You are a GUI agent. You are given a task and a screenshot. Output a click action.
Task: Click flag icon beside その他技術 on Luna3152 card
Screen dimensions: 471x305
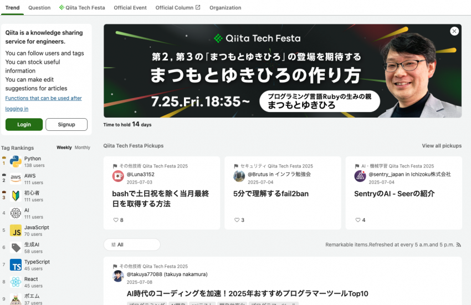115,166
